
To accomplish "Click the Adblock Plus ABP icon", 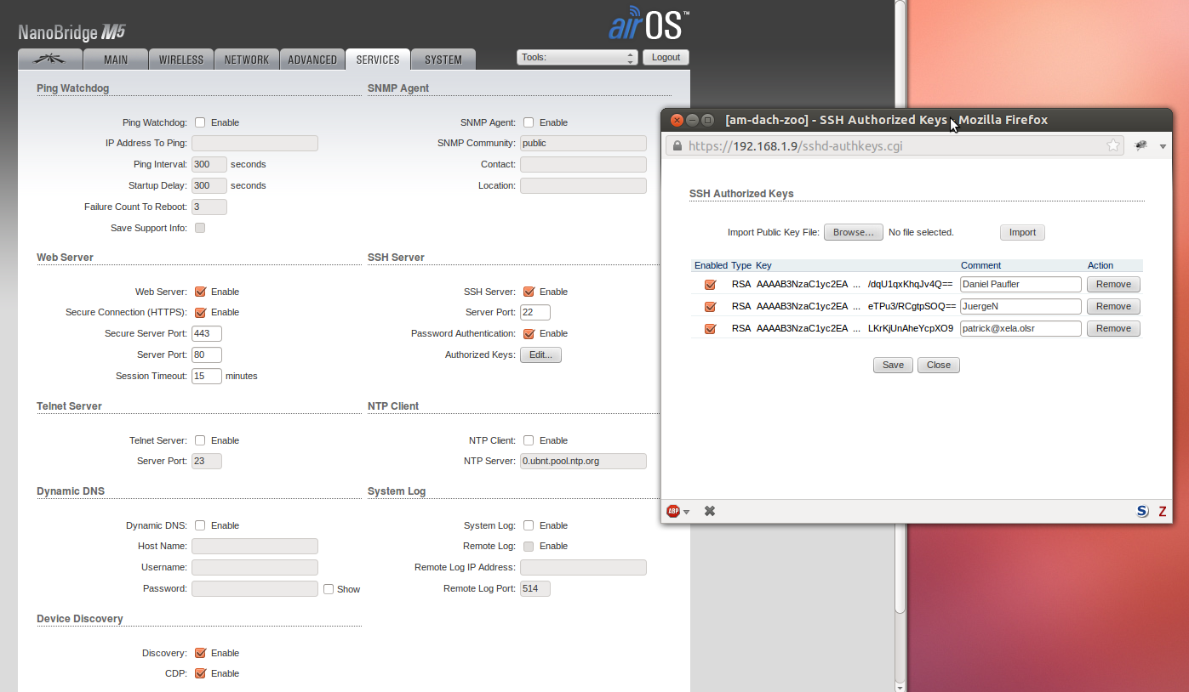I will pos(673,511).
